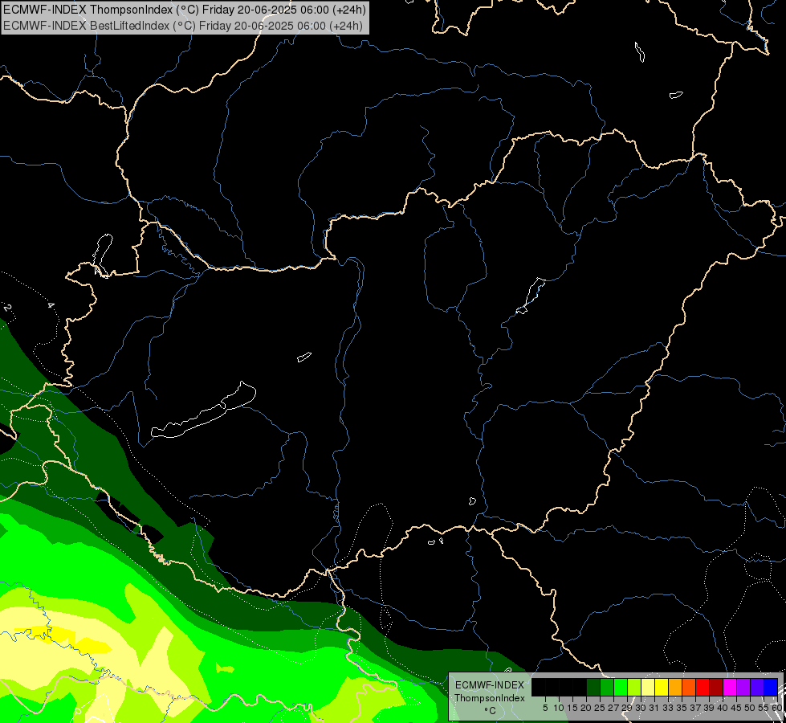The width and height of the screenshot is (786, 723).
Task: Click the contour label '2' on the map
Action: [x=7, y=307]
